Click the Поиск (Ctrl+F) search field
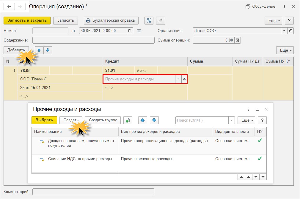This screenshot has height=199, width=300. point(202,120)
